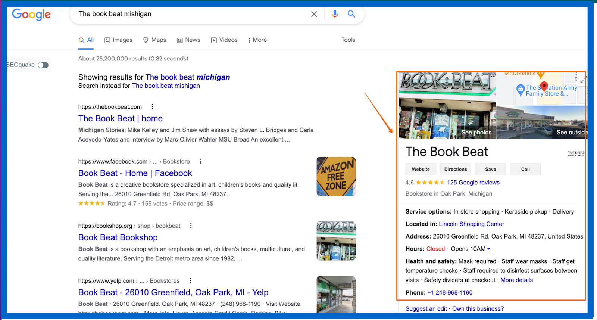Click the Website button in knowledge panel
The height and width of the screenshot is (320, 597).
(421, 169)
